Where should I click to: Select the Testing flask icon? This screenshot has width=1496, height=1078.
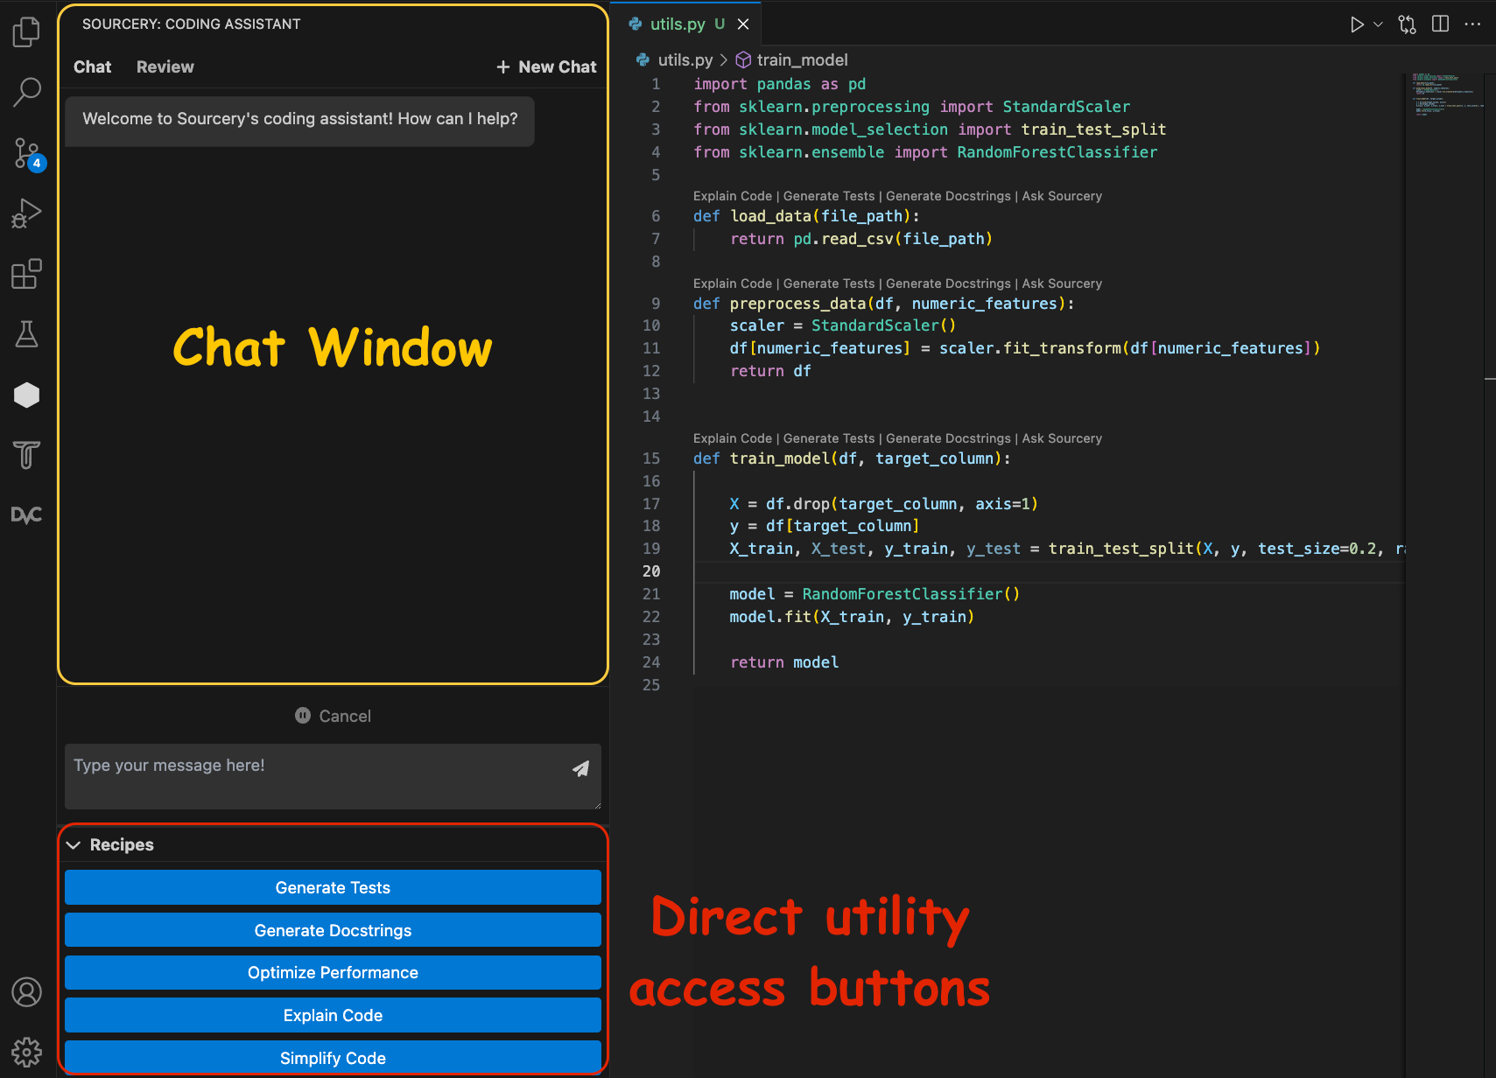26,334
